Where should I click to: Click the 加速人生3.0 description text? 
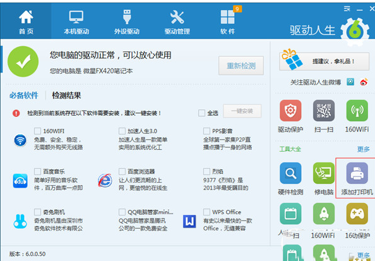(143, 143)
